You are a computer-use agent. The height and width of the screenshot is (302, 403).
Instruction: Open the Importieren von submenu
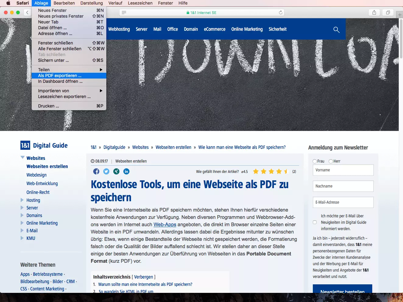point(69,91)
